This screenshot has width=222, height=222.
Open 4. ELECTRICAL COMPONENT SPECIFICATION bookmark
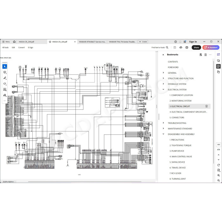pyautogui.click(x=188, y=112)
